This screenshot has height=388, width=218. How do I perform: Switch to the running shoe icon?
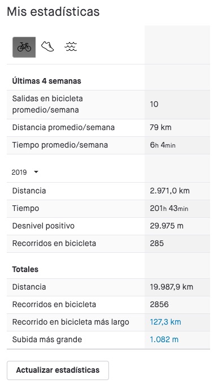[47, 46]
